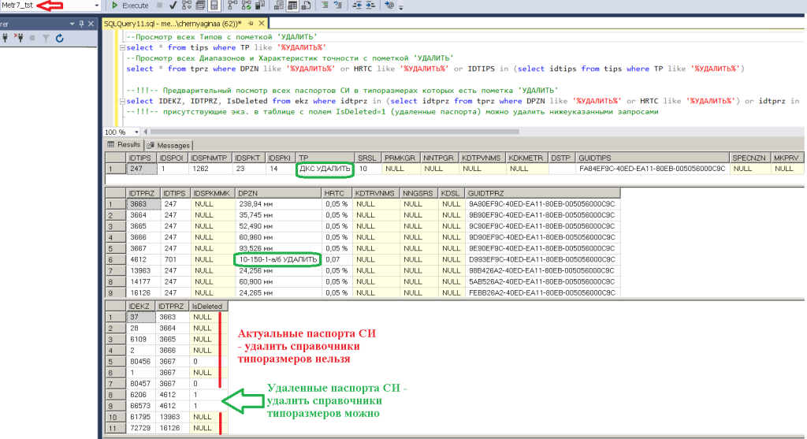Screen dimensions: 807x439
Task: Select the row 11 header in the IDEKZ grid
Action: coord(115,428)
